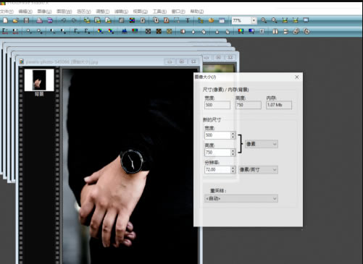Click the Open folder icon in toolbar
This screenshot has width=363, height=264.
click(x=15, y=20)
